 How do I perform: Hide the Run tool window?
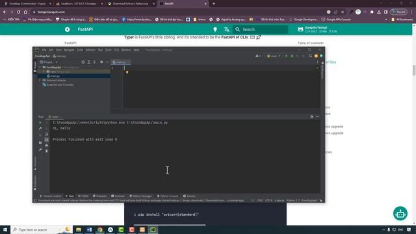pyautogui.click(x=318, y=117)
